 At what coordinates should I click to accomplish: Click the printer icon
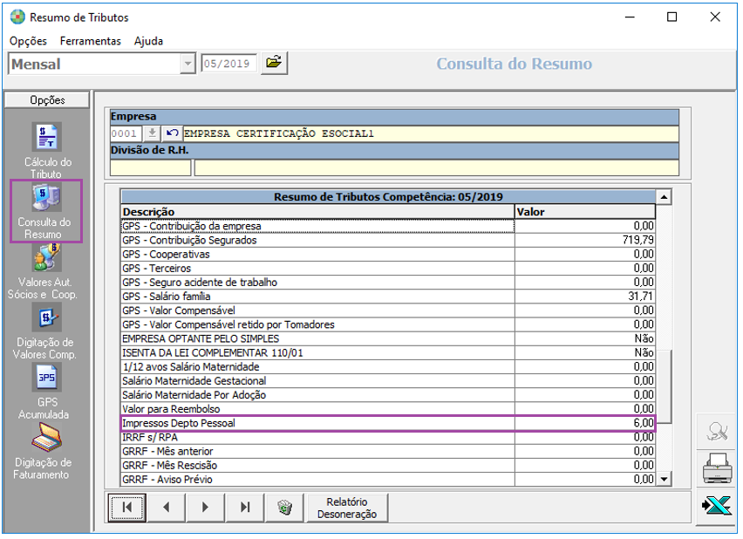pyautogui.click(x=717, y=468)
